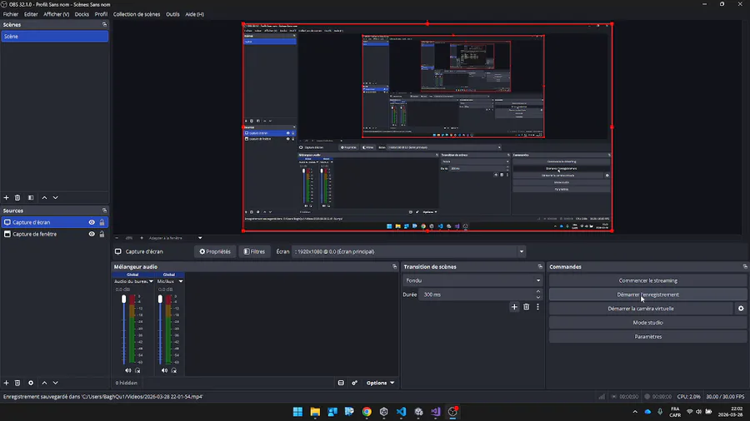Open the Paramètres button in Commandes
Viewport: 750px width, 421px height.
click(x=647, y=337)
